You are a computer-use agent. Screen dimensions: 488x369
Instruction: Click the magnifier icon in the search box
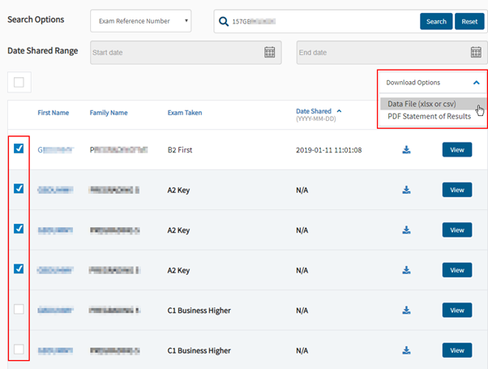pos(223,21)
